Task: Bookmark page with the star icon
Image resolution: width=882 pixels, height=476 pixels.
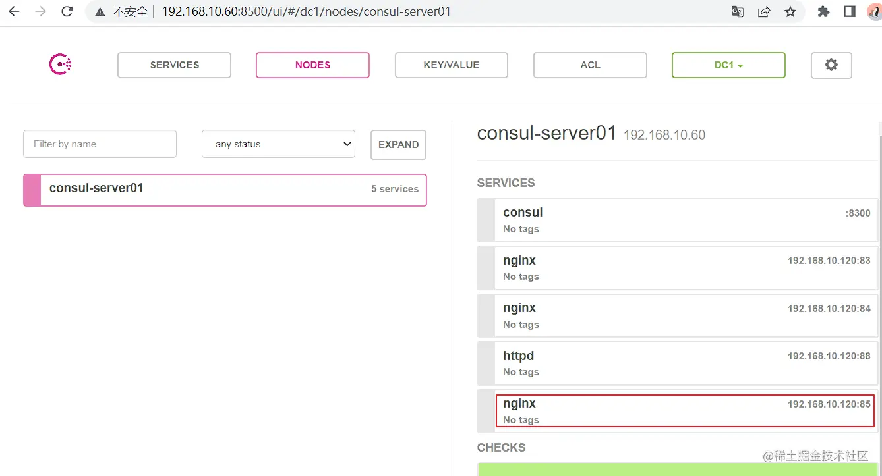Action: [790, 12]
